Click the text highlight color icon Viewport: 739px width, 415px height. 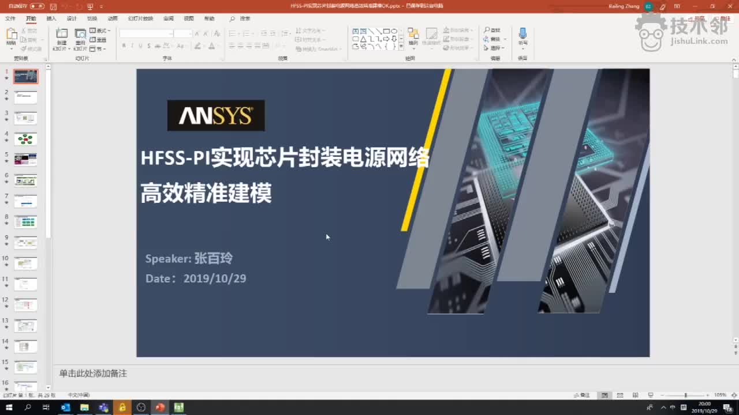click(x=197, y=46)
